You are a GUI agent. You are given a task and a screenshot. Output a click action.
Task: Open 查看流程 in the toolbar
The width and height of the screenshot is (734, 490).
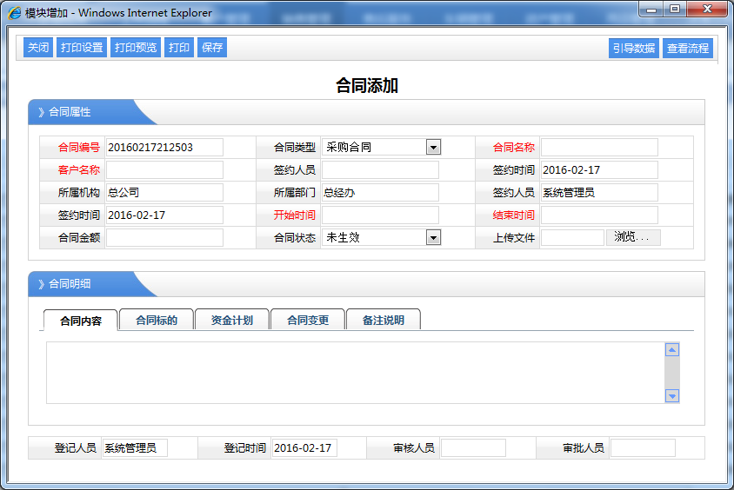click(x=687, y=49)
